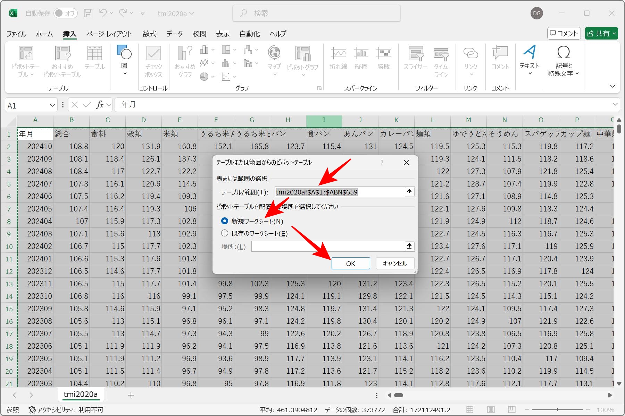The image size is (625, 416).
Task: Click the account avatar DG
Action: coord(537,13)
